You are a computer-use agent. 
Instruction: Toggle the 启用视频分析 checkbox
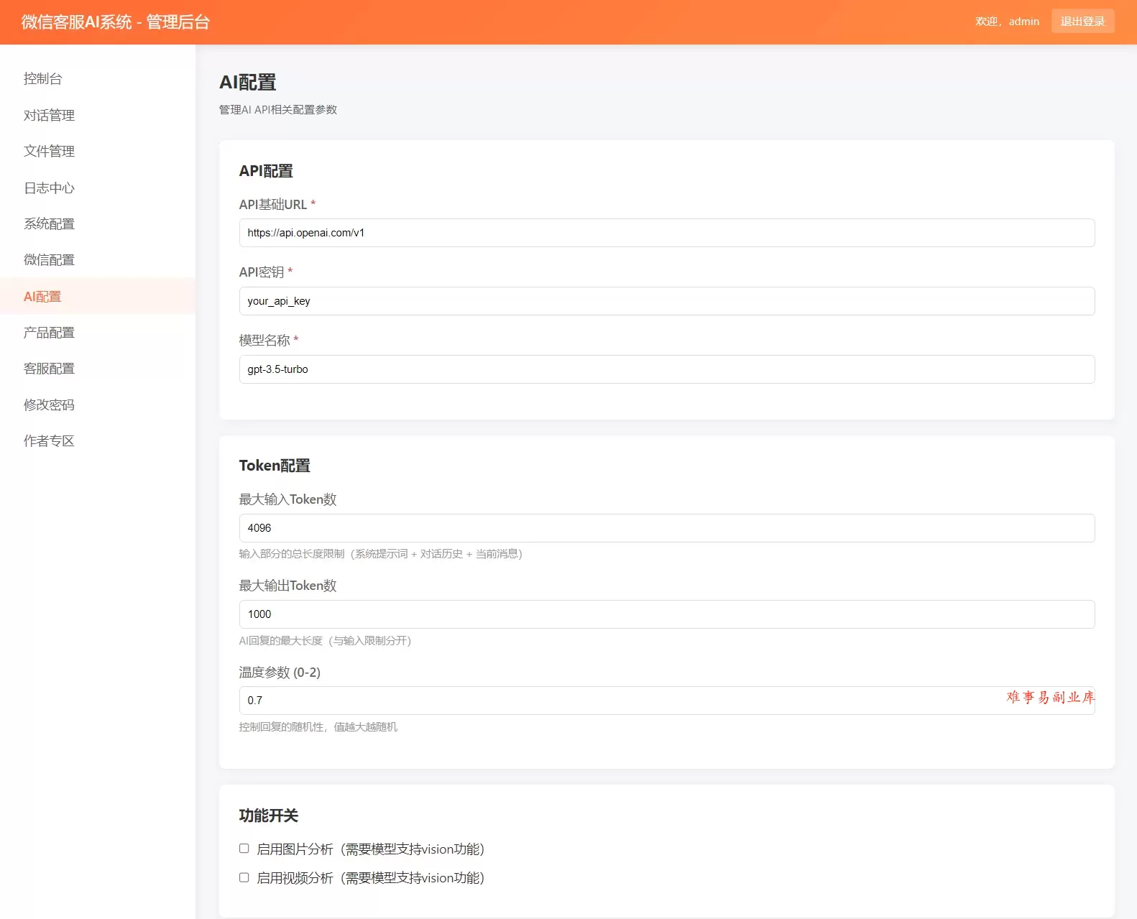tap(244, 877)
